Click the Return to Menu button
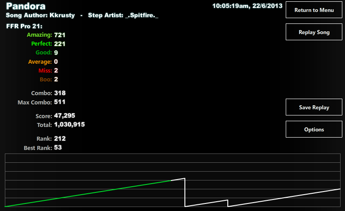Viewport: 345px width, 211px height. point(314,10)
